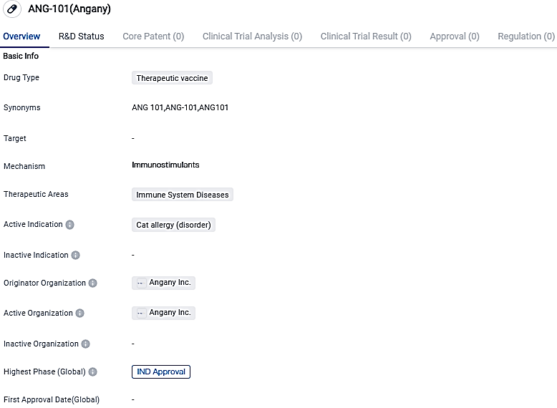557x408 pixels.
Task: Switch to the R&D Status tab
Action: [81, 36]
